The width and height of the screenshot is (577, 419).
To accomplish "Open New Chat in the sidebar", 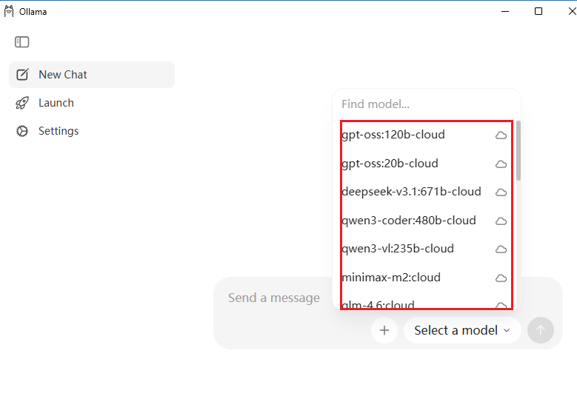I will pos(92,75).
